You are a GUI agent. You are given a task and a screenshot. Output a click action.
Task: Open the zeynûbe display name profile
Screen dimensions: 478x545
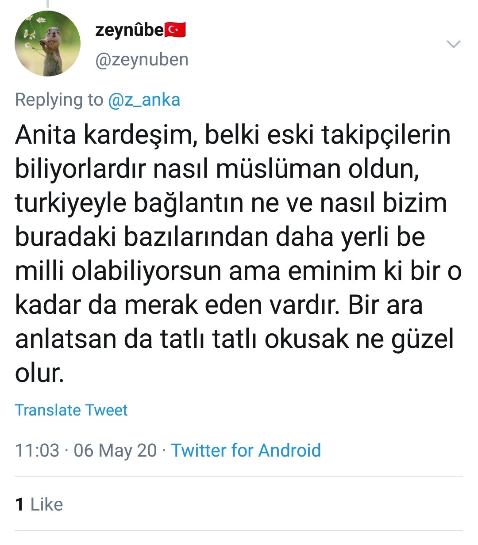(x=129, y=30)
